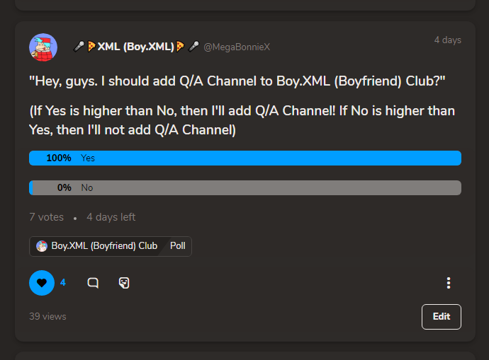This screenshot has width=489, height=360.
Task: Click the 4 days post timestamp
Action: pos(447,40)
